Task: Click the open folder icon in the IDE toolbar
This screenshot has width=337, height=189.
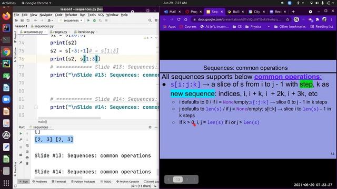Action: click(16, 20)
